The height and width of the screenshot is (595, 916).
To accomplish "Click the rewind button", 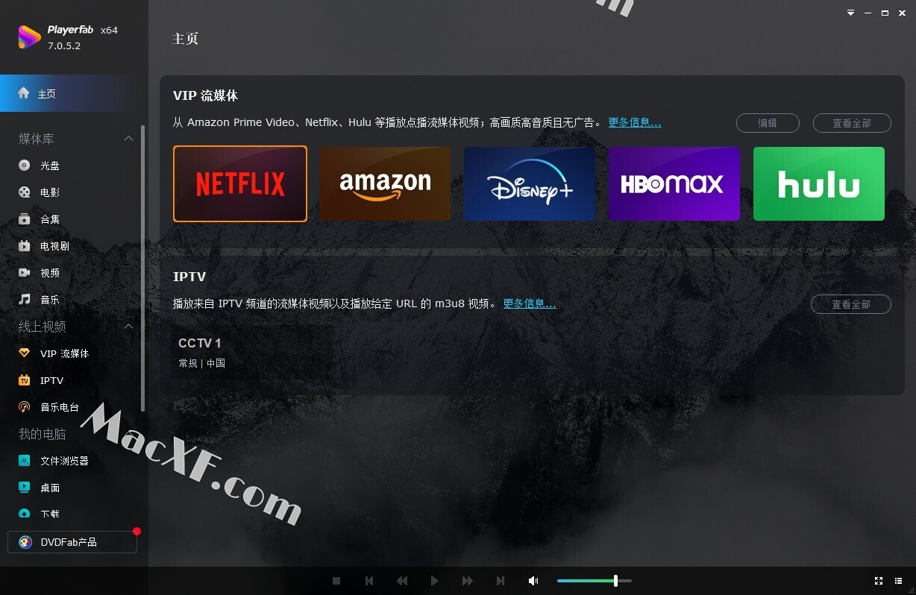I will [x=402, y=581].
